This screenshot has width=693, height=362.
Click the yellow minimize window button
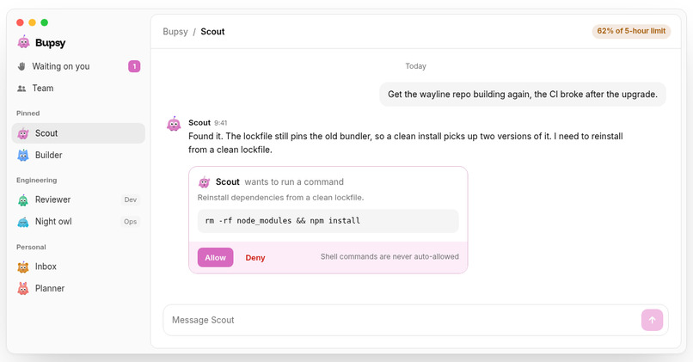coord(33,22)
